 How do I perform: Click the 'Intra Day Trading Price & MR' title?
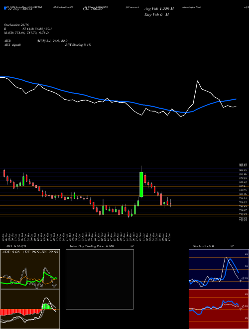92,246
